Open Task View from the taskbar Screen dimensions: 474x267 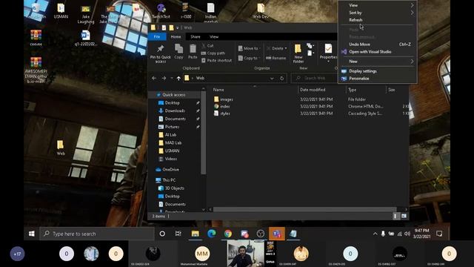pos(178,234)
